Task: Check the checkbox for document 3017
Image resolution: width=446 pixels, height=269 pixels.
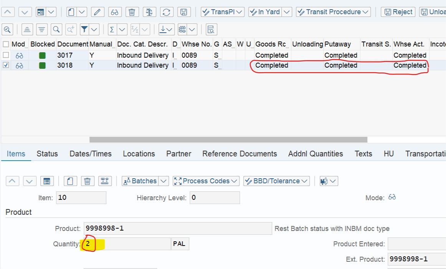Action: 6,55
